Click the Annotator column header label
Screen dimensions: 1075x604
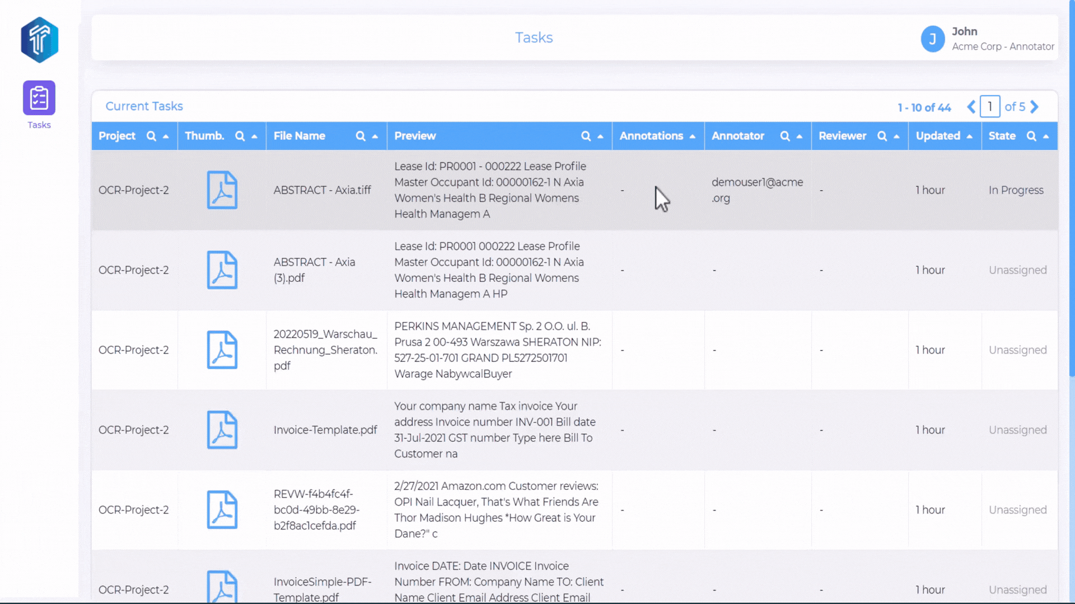coord(738,136)
